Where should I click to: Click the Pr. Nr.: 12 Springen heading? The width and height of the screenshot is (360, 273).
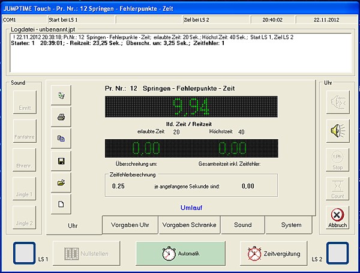170,88
